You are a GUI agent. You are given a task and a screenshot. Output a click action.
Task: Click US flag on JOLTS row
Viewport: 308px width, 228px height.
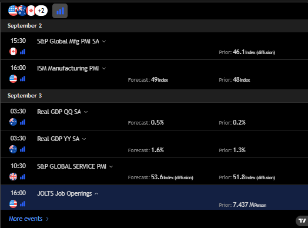coord(13,204)
